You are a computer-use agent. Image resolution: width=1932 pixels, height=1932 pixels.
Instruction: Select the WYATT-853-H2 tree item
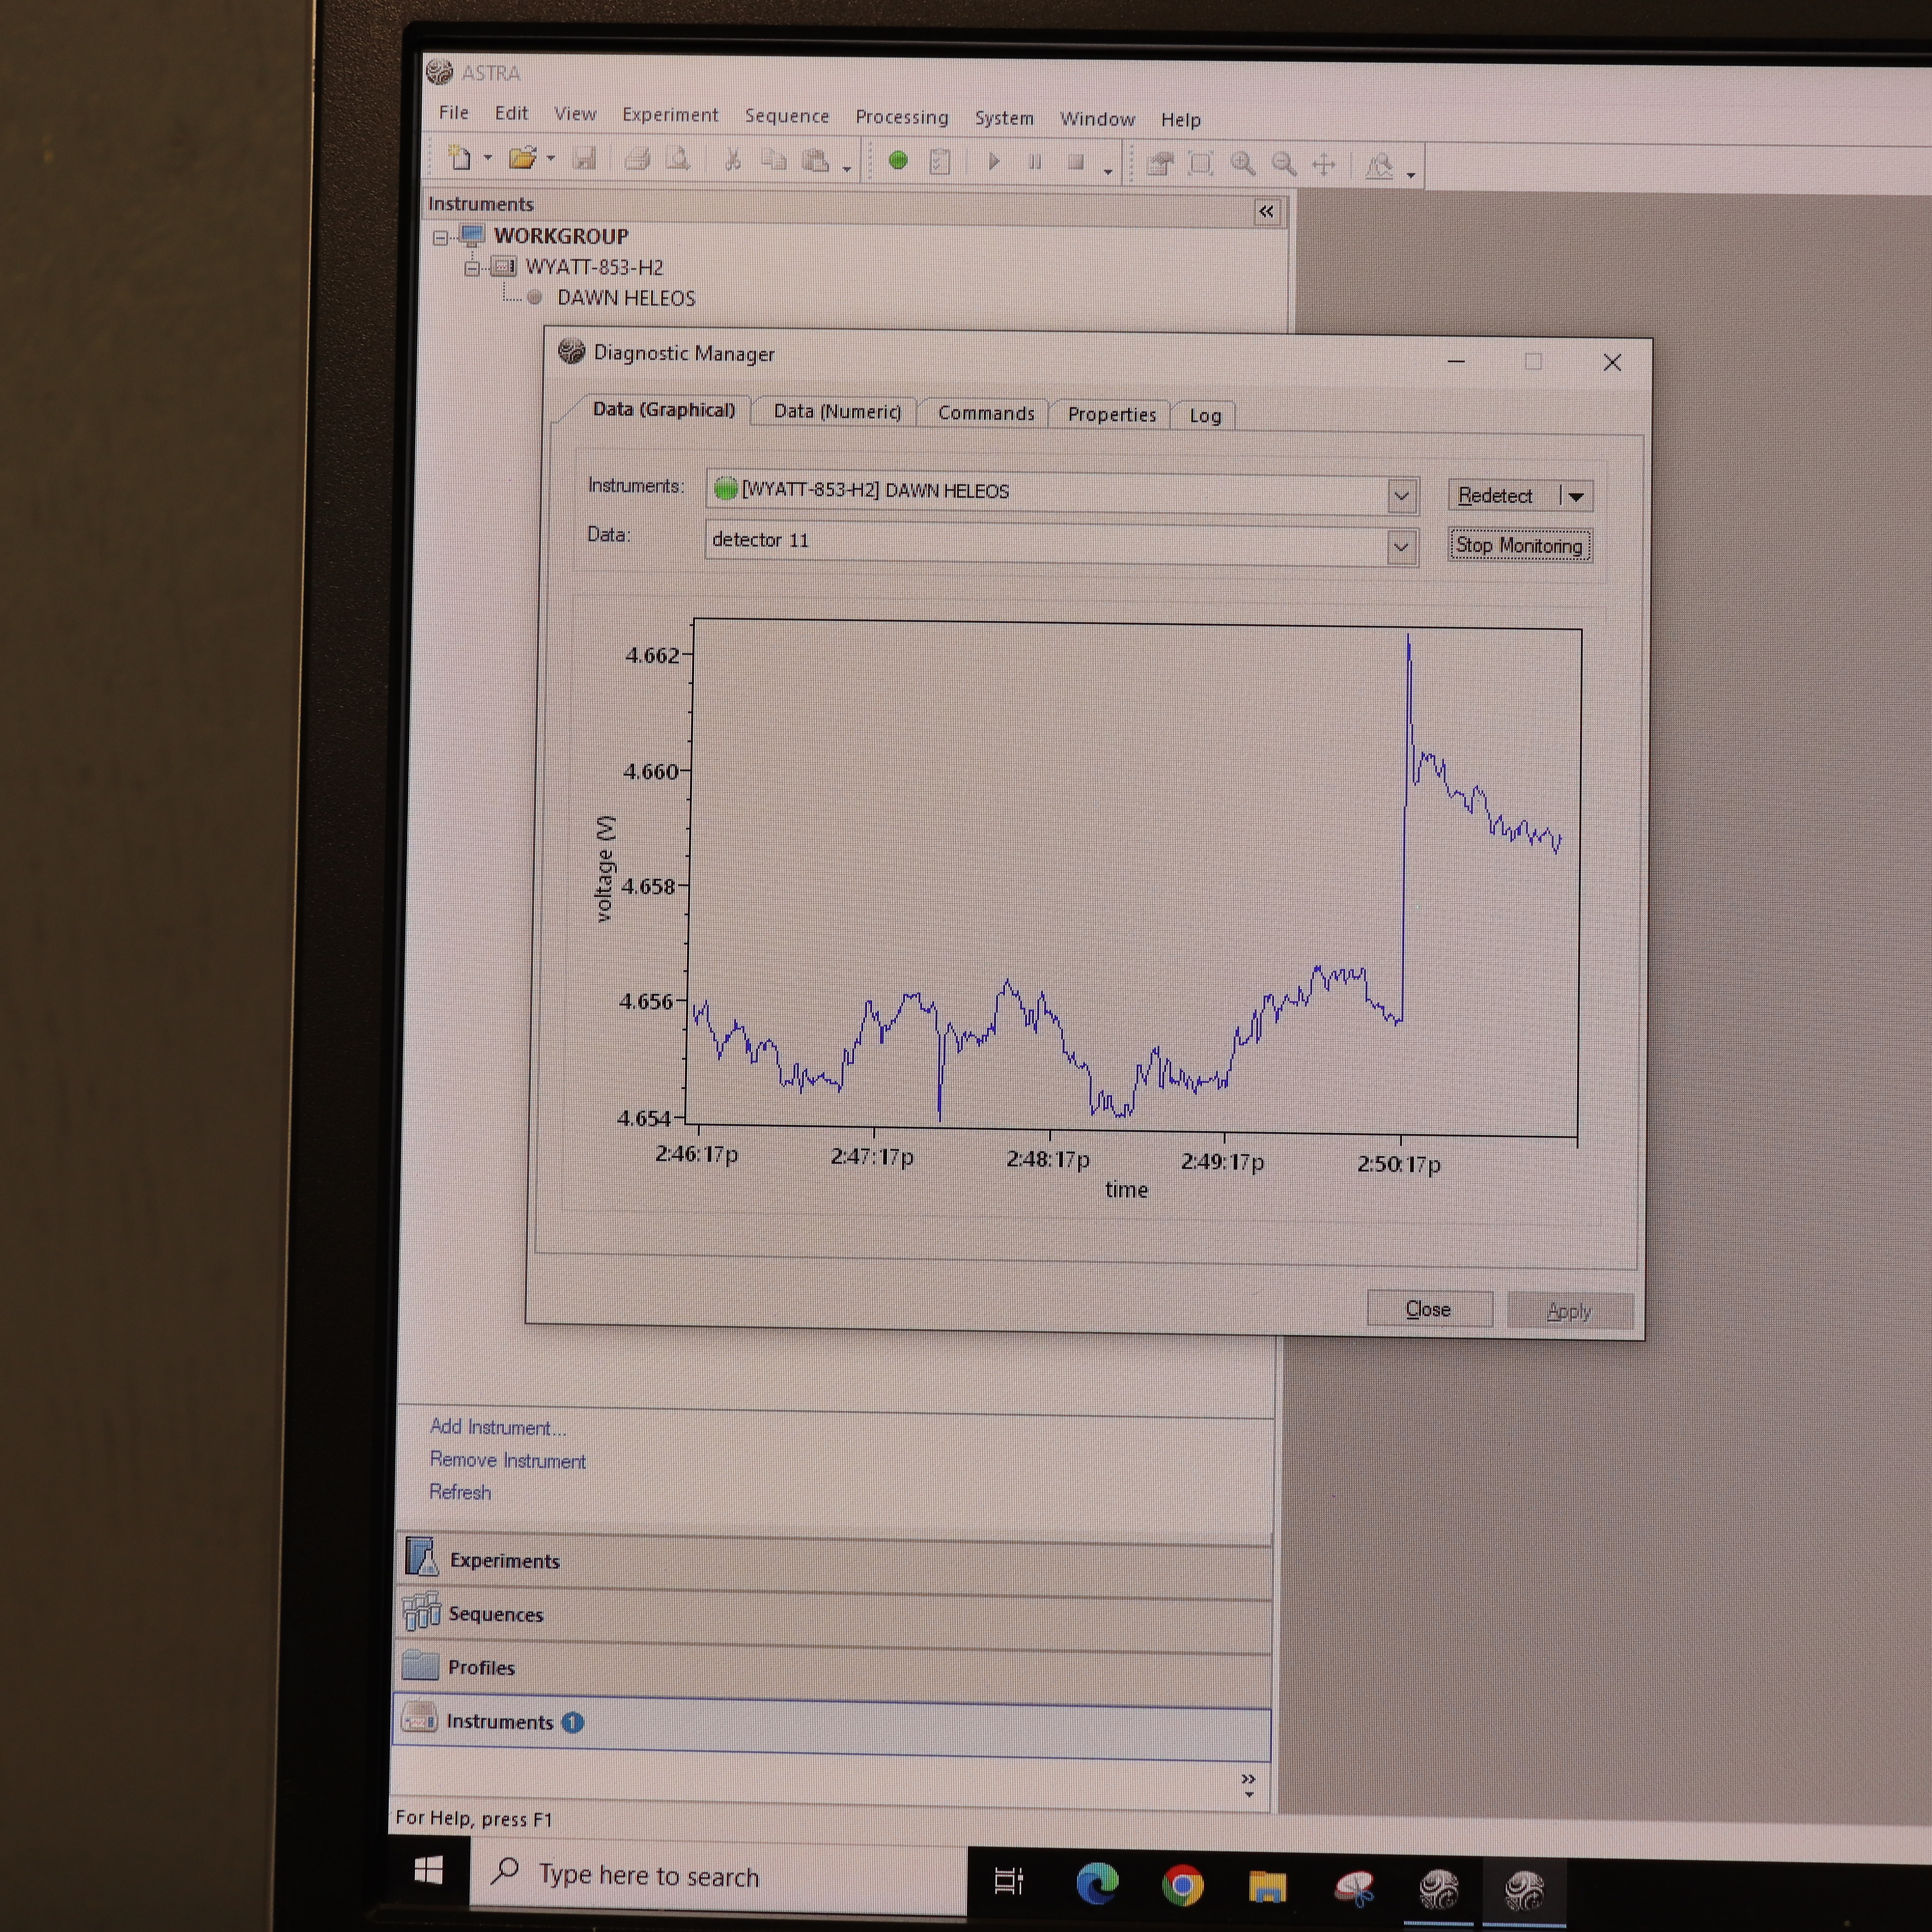[x=594, y=267]
